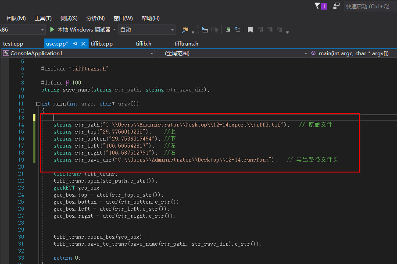
Task: Open the notifications flag icon
Action: 318,6
